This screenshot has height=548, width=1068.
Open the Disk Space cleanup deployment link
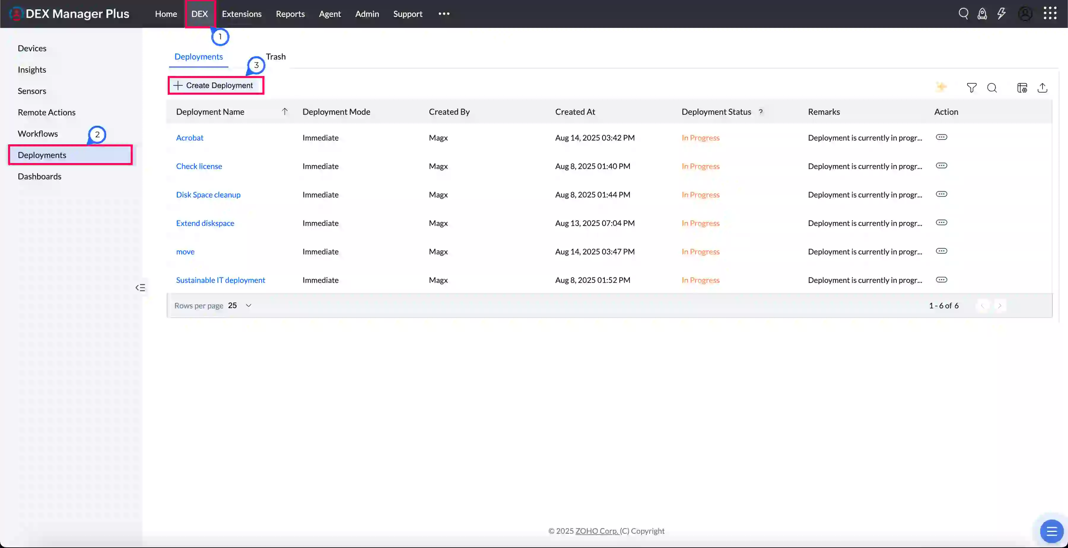(x=208, y=195)
